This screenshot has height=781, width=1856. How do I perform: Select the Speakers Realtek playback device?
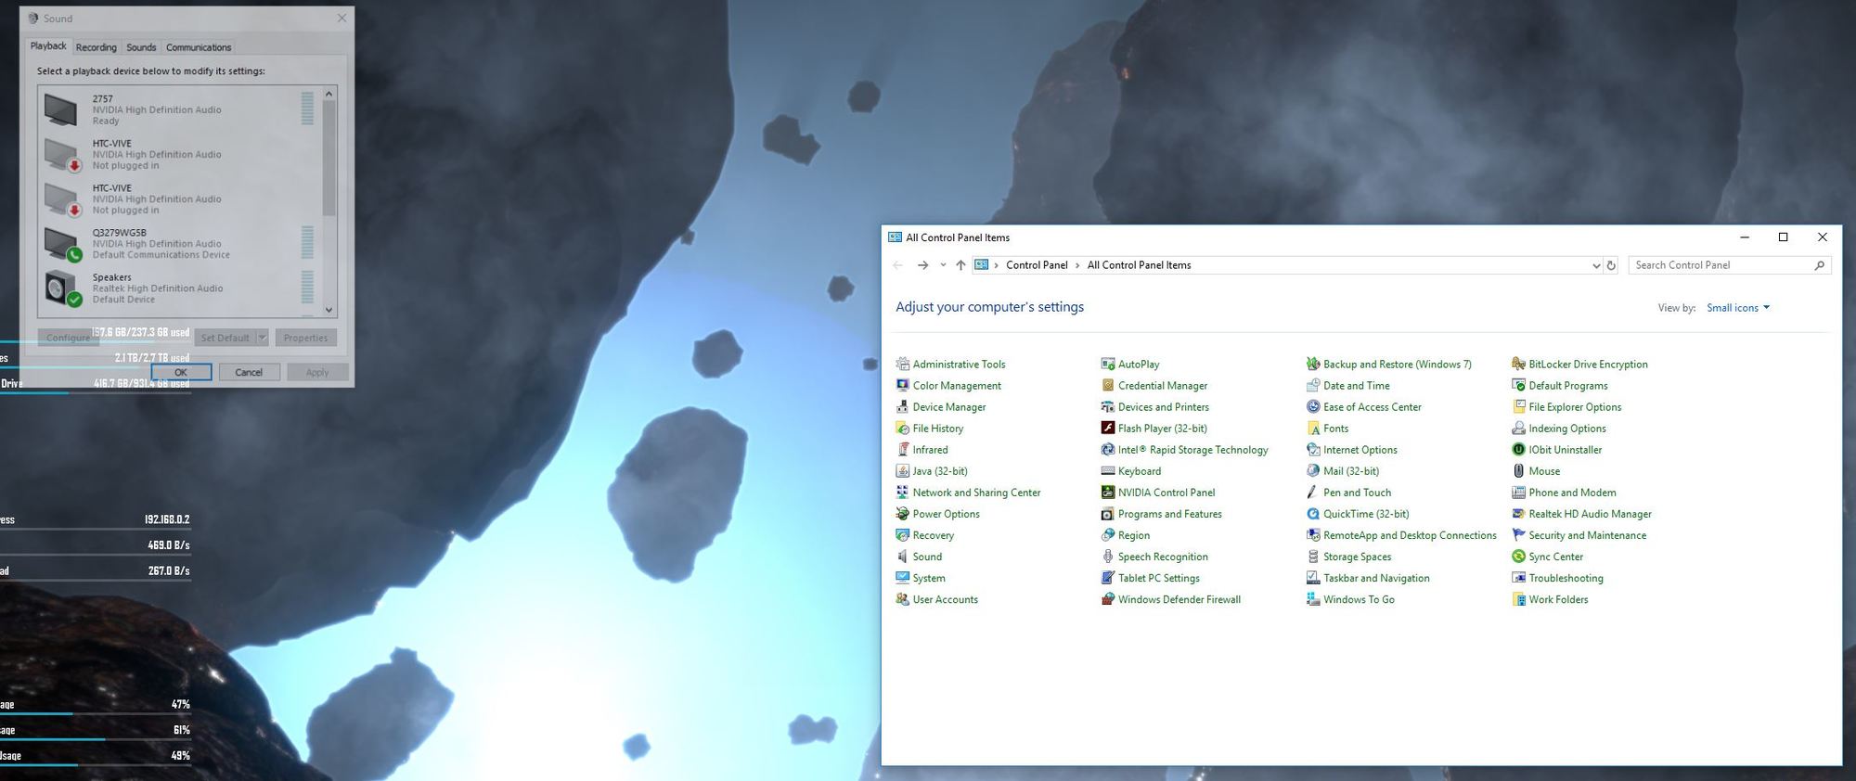pyautogui.click(x=180, y=288)
